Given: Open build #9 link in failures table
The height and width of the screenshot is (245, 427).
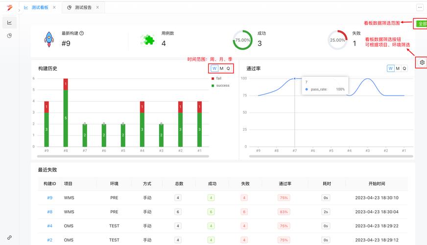Looking at the screenshot, I should click(x=49, y=198).
